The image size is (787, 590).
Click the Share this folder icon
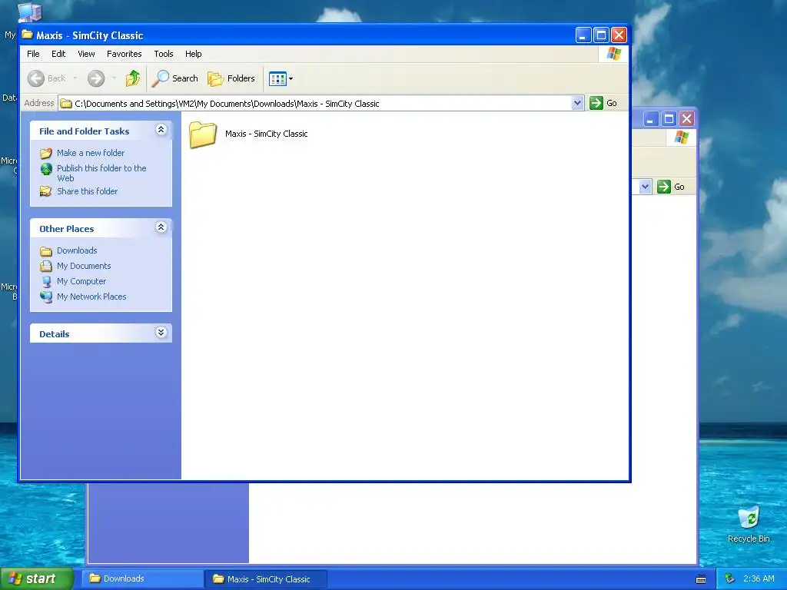[46, 191]
